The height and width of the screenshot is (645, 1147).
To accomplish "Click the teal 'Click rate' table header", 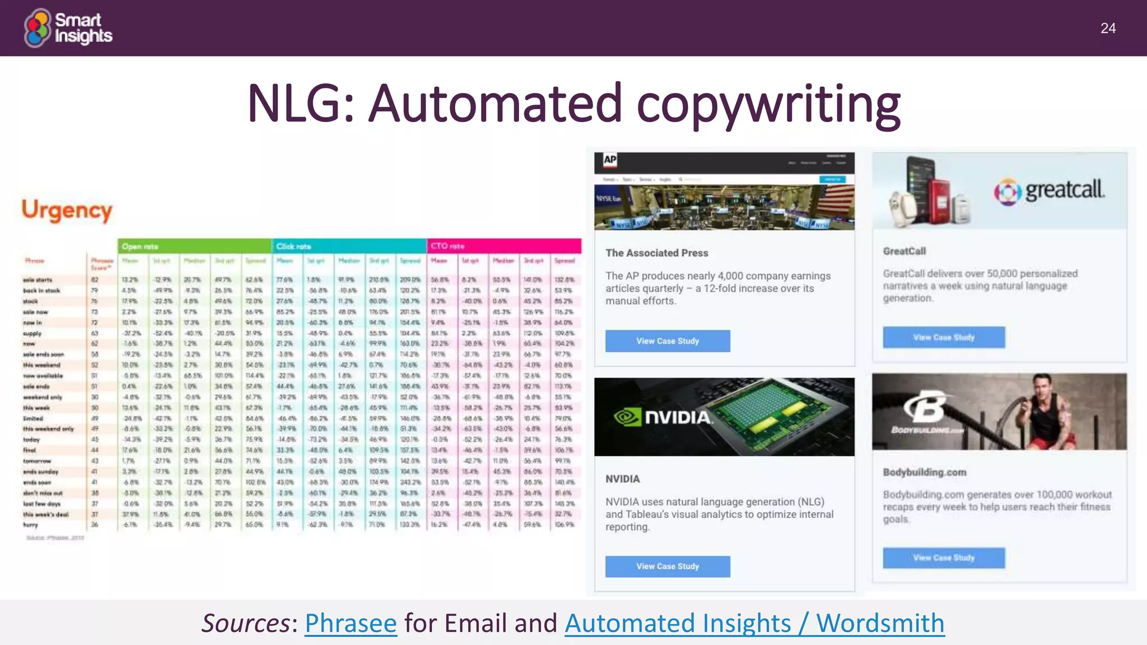I will tap(349, 246).
